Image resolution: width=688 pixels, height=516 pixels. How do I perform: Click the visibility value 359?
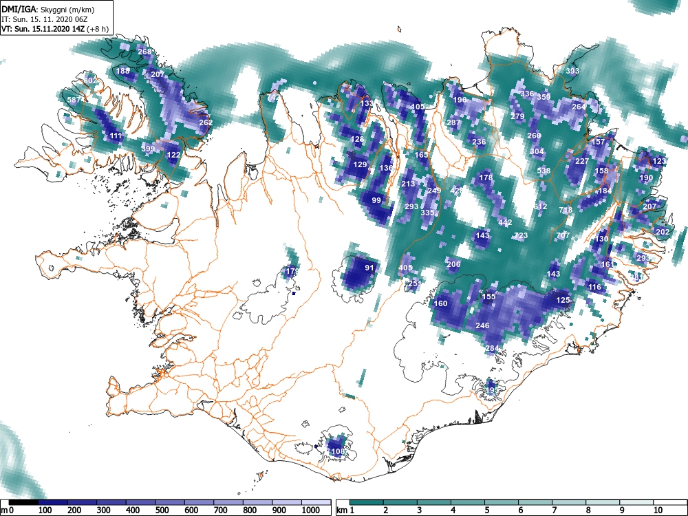(544, 96)
